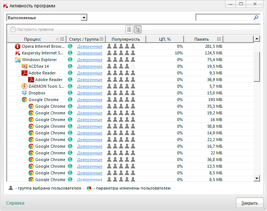Click the Windows Explorer folder icon

17,60
